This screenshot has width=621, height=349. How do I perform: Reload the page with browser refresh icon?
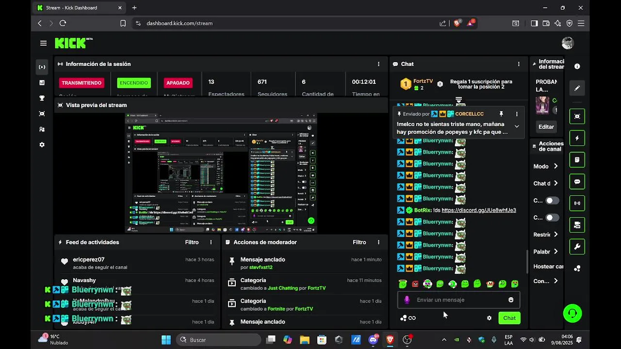[63, 23]
